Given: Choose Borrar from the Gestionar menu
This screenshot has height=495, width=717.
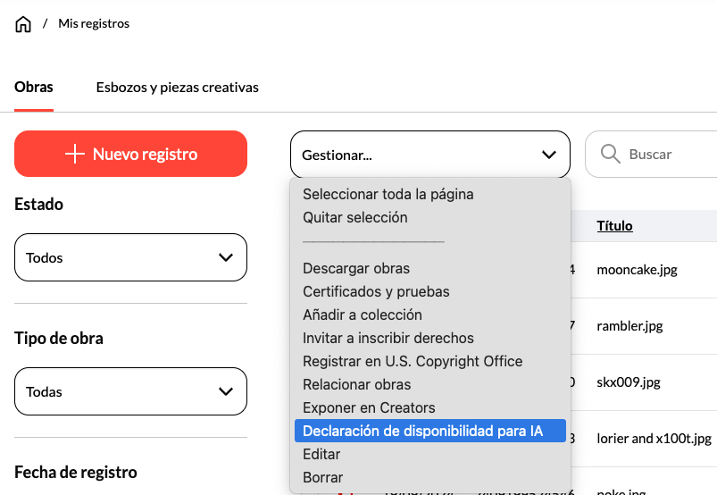Looking at the screenshot, I should pyautogui.click(x=322, y=477).
